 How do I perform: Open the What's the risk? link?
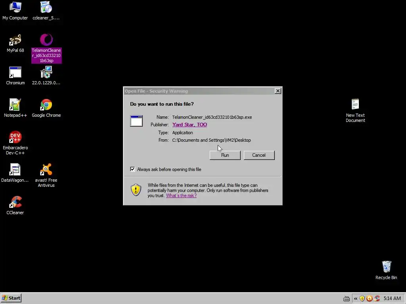[181, 196]
